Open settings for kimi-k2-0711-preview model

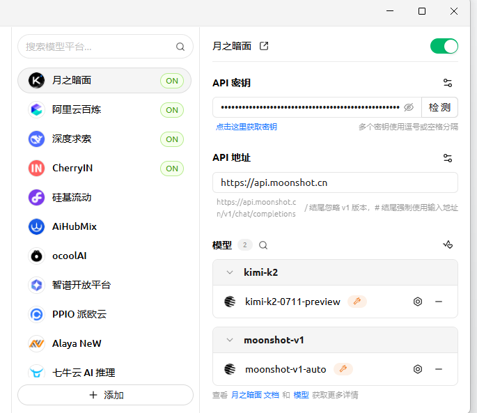pos(418,302)
